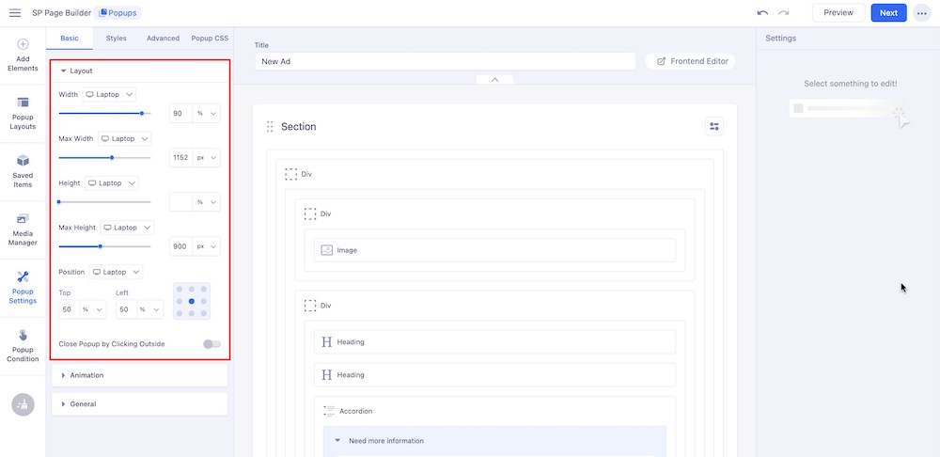The width and height of the screenshot is (940, 457).
Task: Switch to the Styles tab
Action: coord(117,39)
